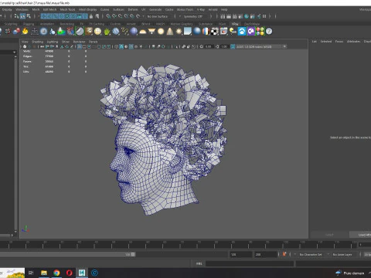
Task: Click the red and blue spheres shelf icon
Action: 16,32
